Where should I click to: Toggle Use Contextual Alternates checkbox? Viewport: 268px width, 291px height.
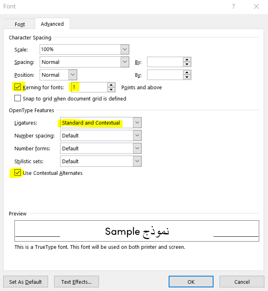(18, 173)
